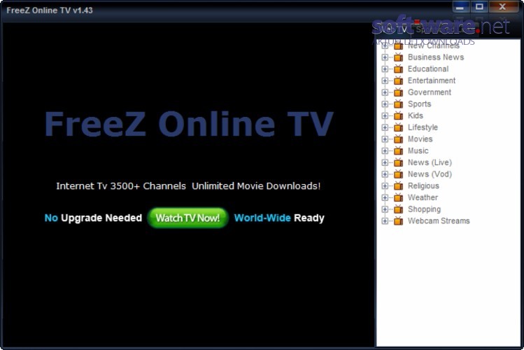Screen dimensions: 524x350
Task: Select the Educational category TV icon
Action: (x=398, y=69)
